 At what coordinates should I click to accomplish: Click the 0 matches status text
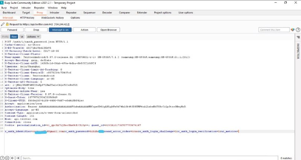pyautogui.click(x=286, y=158)
